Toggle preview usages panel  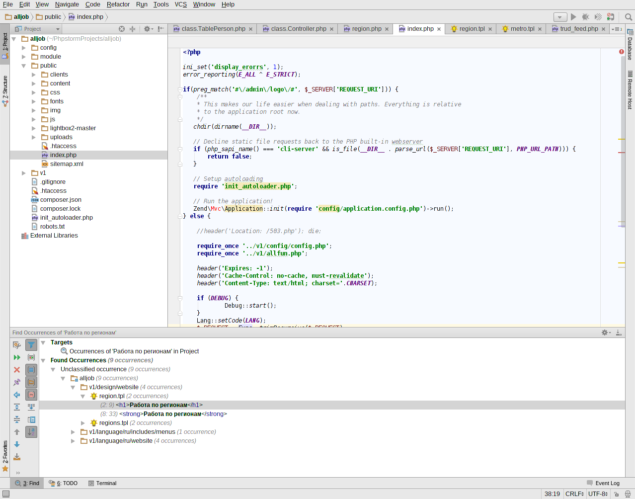coord(31,419)
